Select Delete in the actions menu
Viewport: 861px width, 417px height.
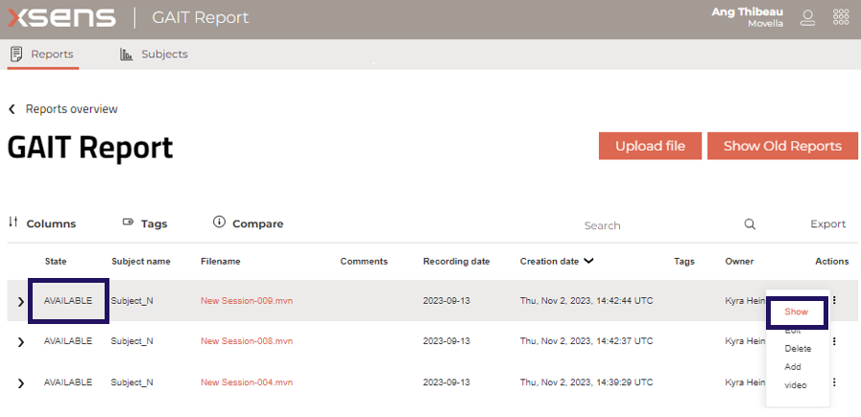click(798, 348)
